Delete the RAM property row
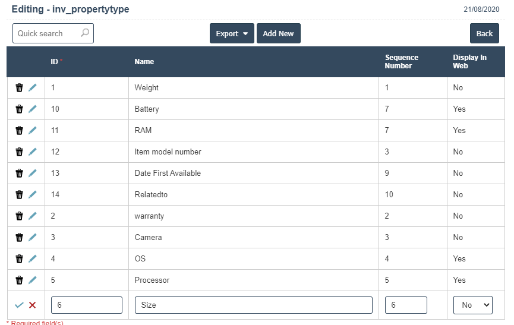The height and width of the screenshot is (325, 514). pos(19,131)
